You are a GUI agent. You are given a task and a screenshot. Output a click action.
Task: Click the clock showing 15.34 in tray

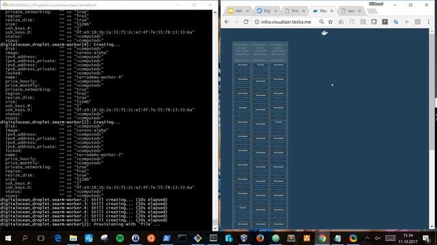[408, 235]
